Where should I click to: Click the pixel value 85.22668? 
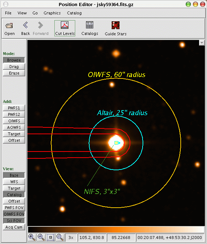121,238
